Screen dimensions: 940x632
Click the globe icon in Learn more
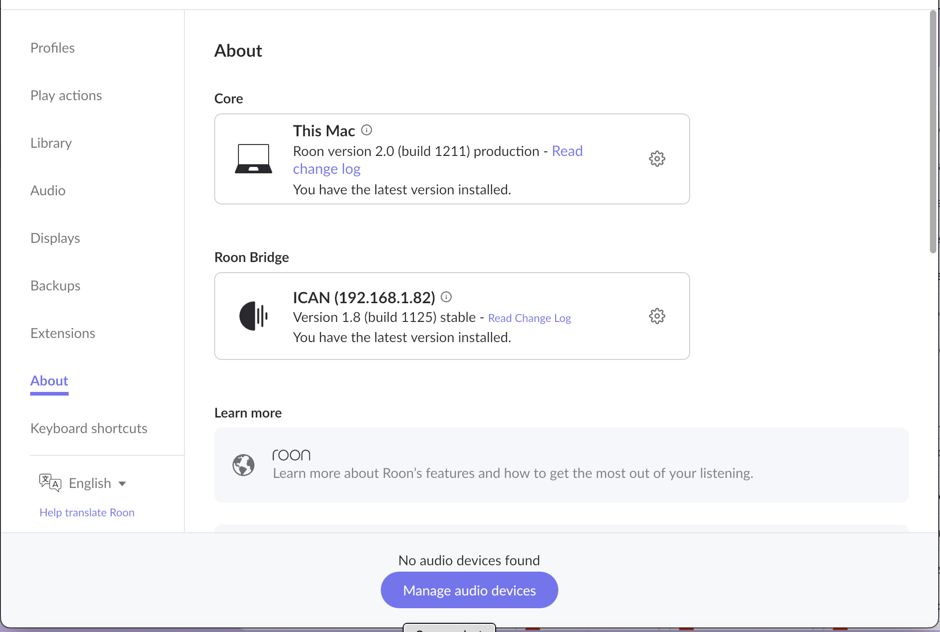click(x=243, y=465)
